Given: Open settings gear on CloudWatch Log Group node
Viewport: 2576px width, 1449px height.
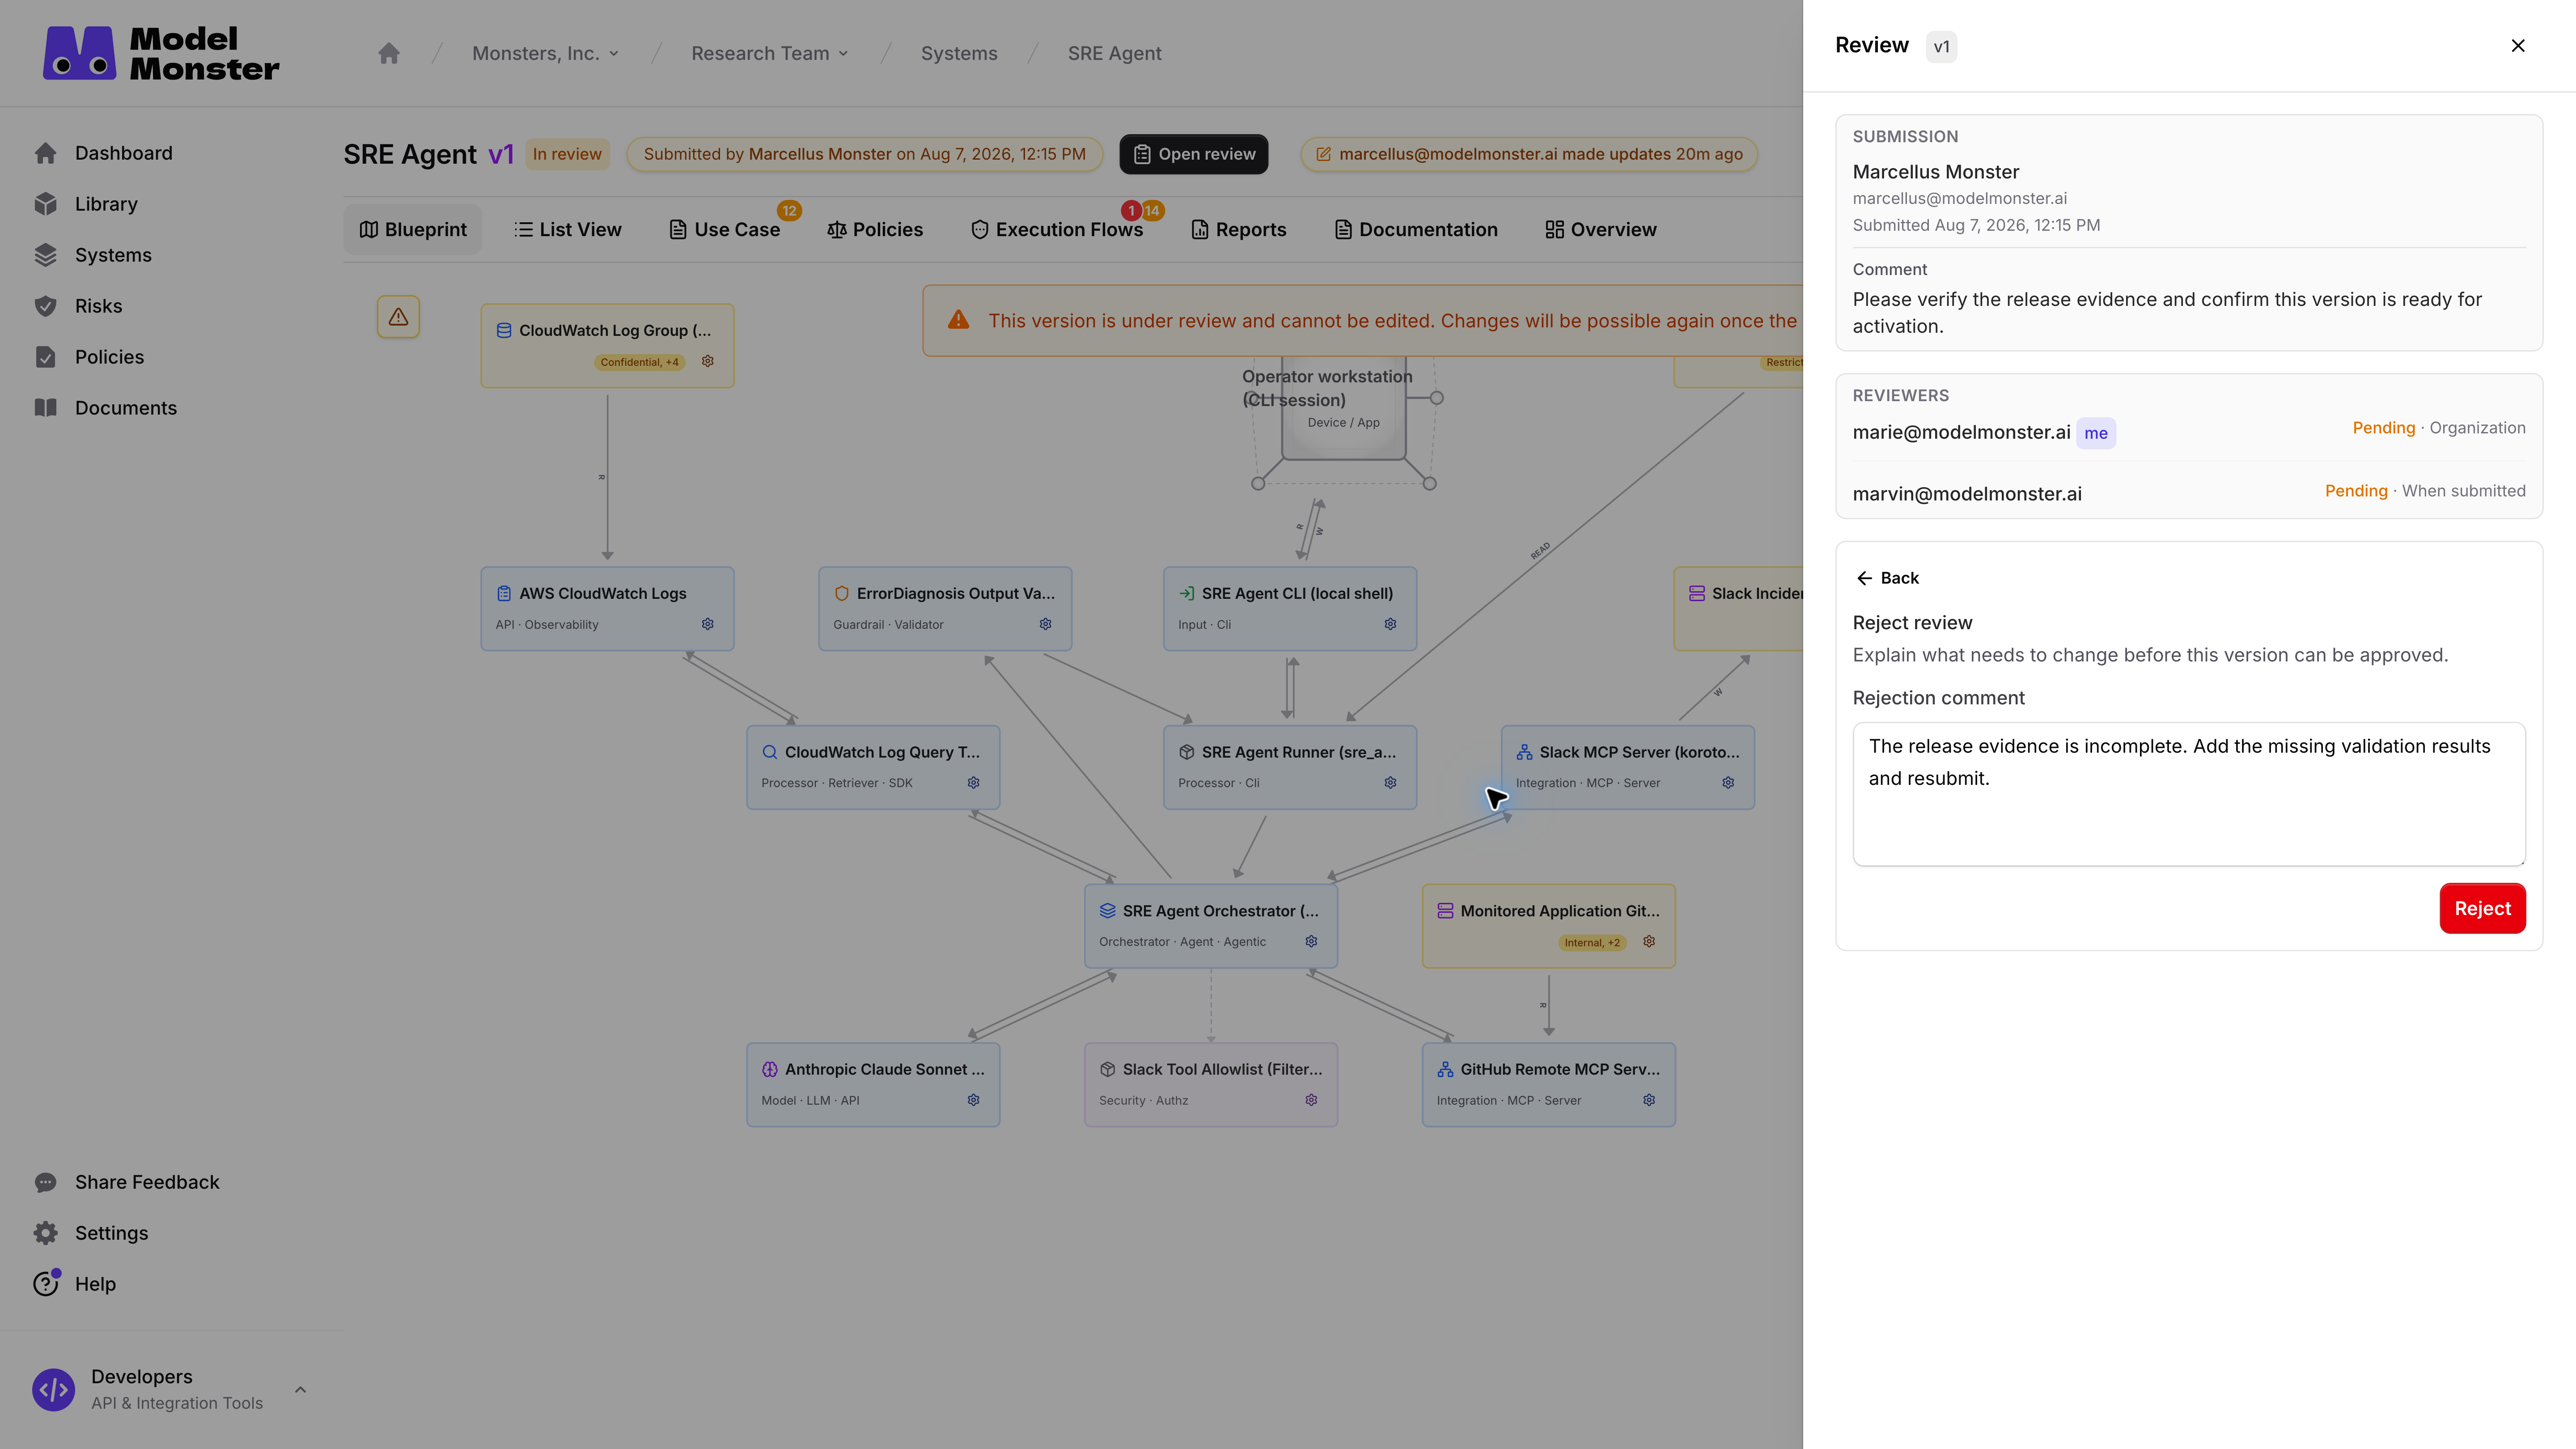Looking at the screenshot, I should pyautogui.click(x=708, y=361).
